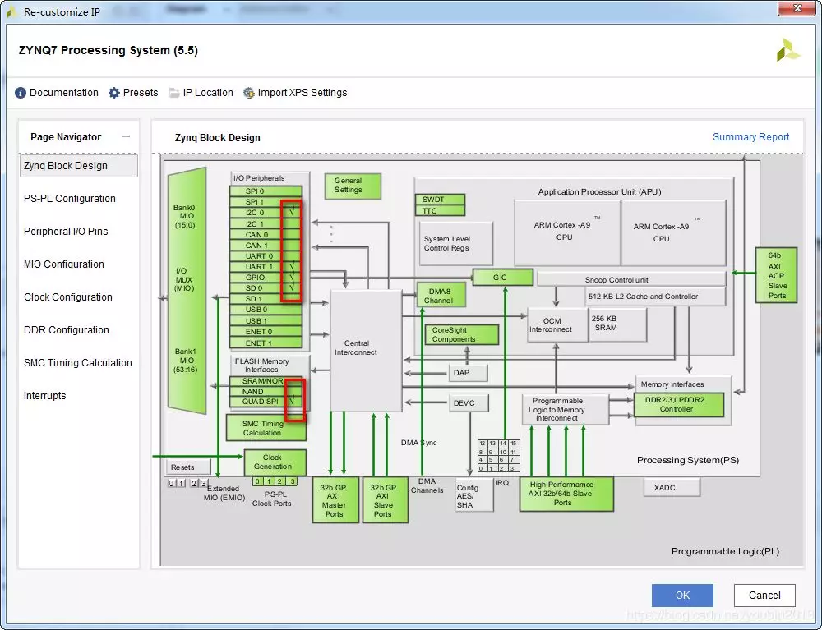Click the SD 1 peripheral block

266,299
